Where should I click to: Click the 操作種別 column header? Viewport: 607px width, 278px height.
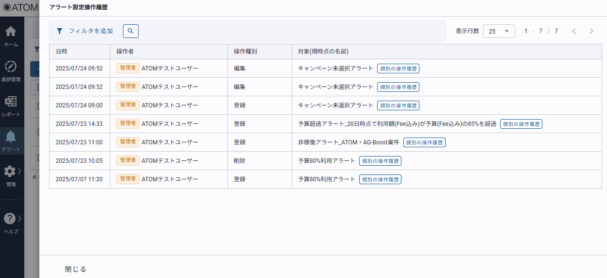coord(245,52)
